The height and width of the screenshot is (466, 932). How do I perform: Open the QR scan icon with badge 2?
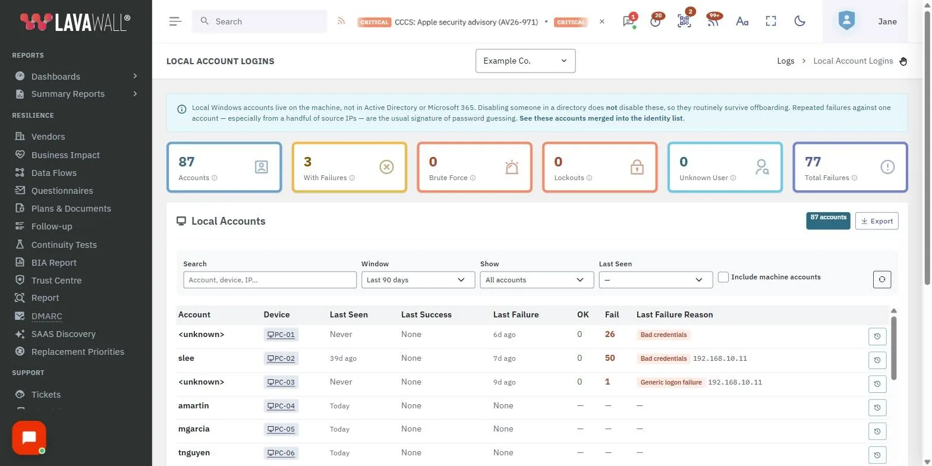pos(684,21)
